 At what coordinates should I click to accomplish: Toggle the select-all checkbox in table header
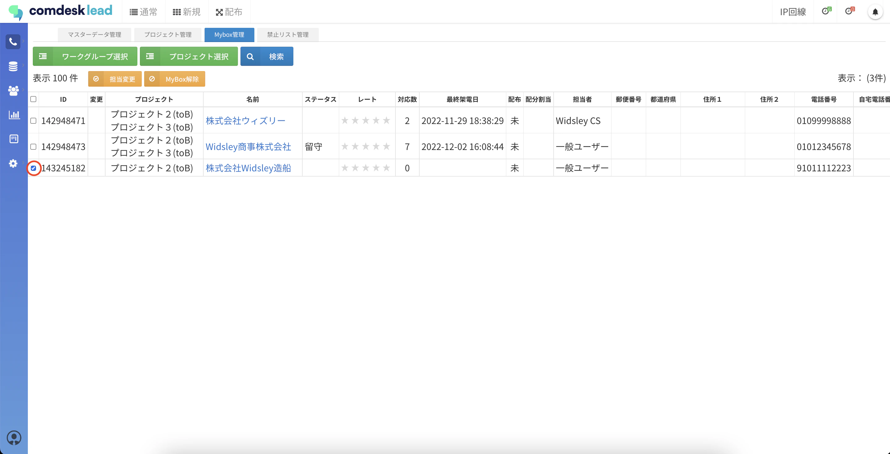coord(33,99)
